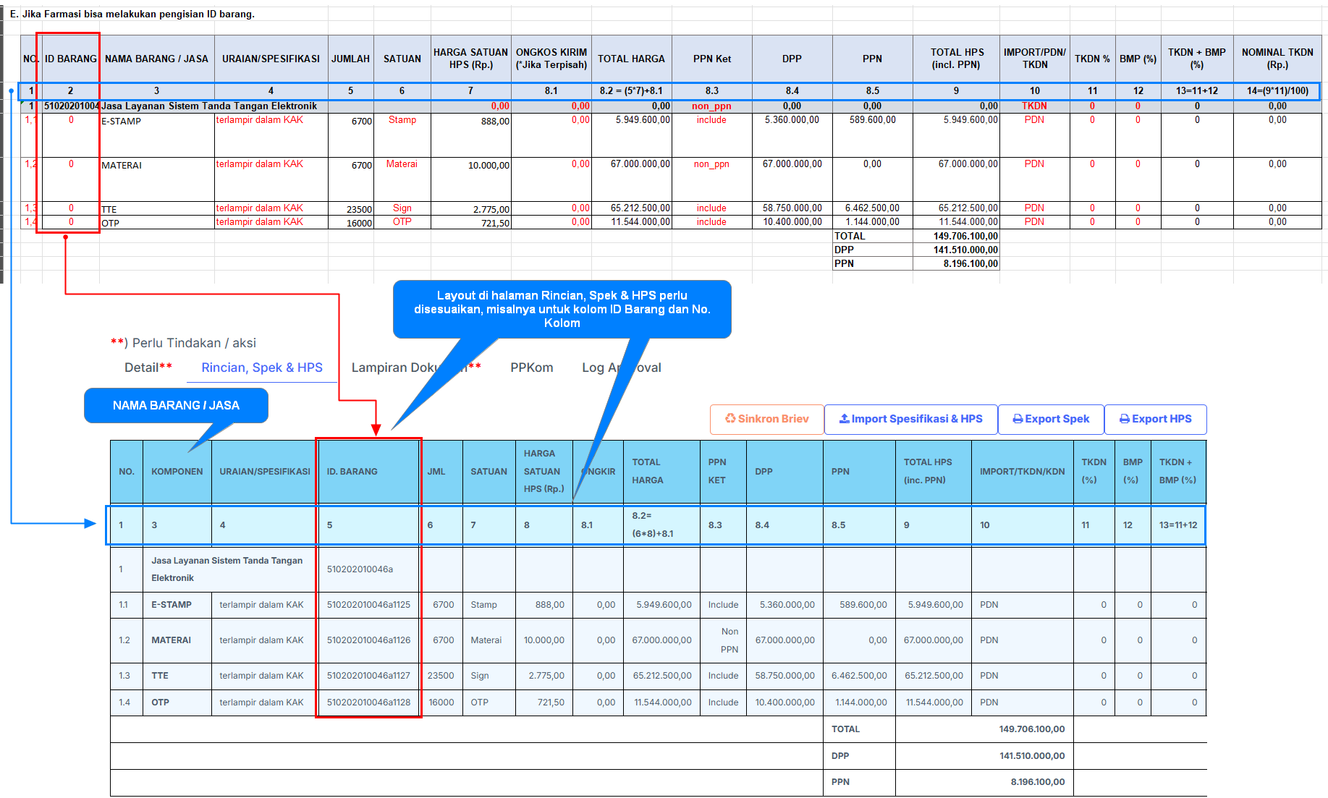The width and height of the screenshot is (1328, 798).
Task: Click the blue Layout di halaman Rincian callout
Action: click(562, 309)
